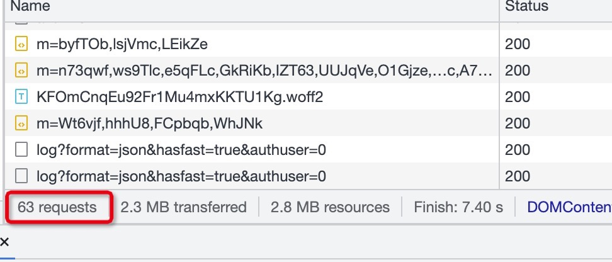Click the blue DOMContentLoaded timing text
The image size is (612, 262).
pos(569,207)
